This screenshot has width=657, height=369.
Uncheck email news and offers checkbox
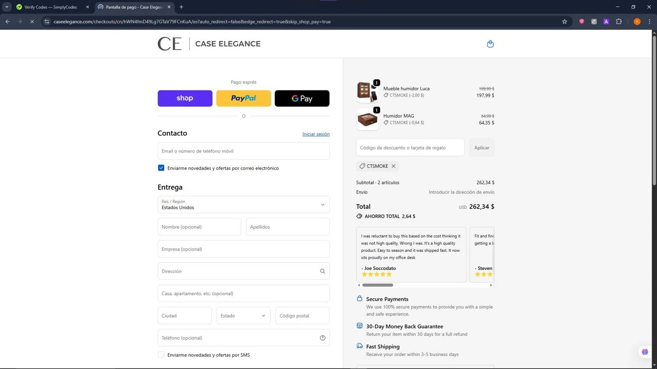pyautogui.click(x=161, y=168)
